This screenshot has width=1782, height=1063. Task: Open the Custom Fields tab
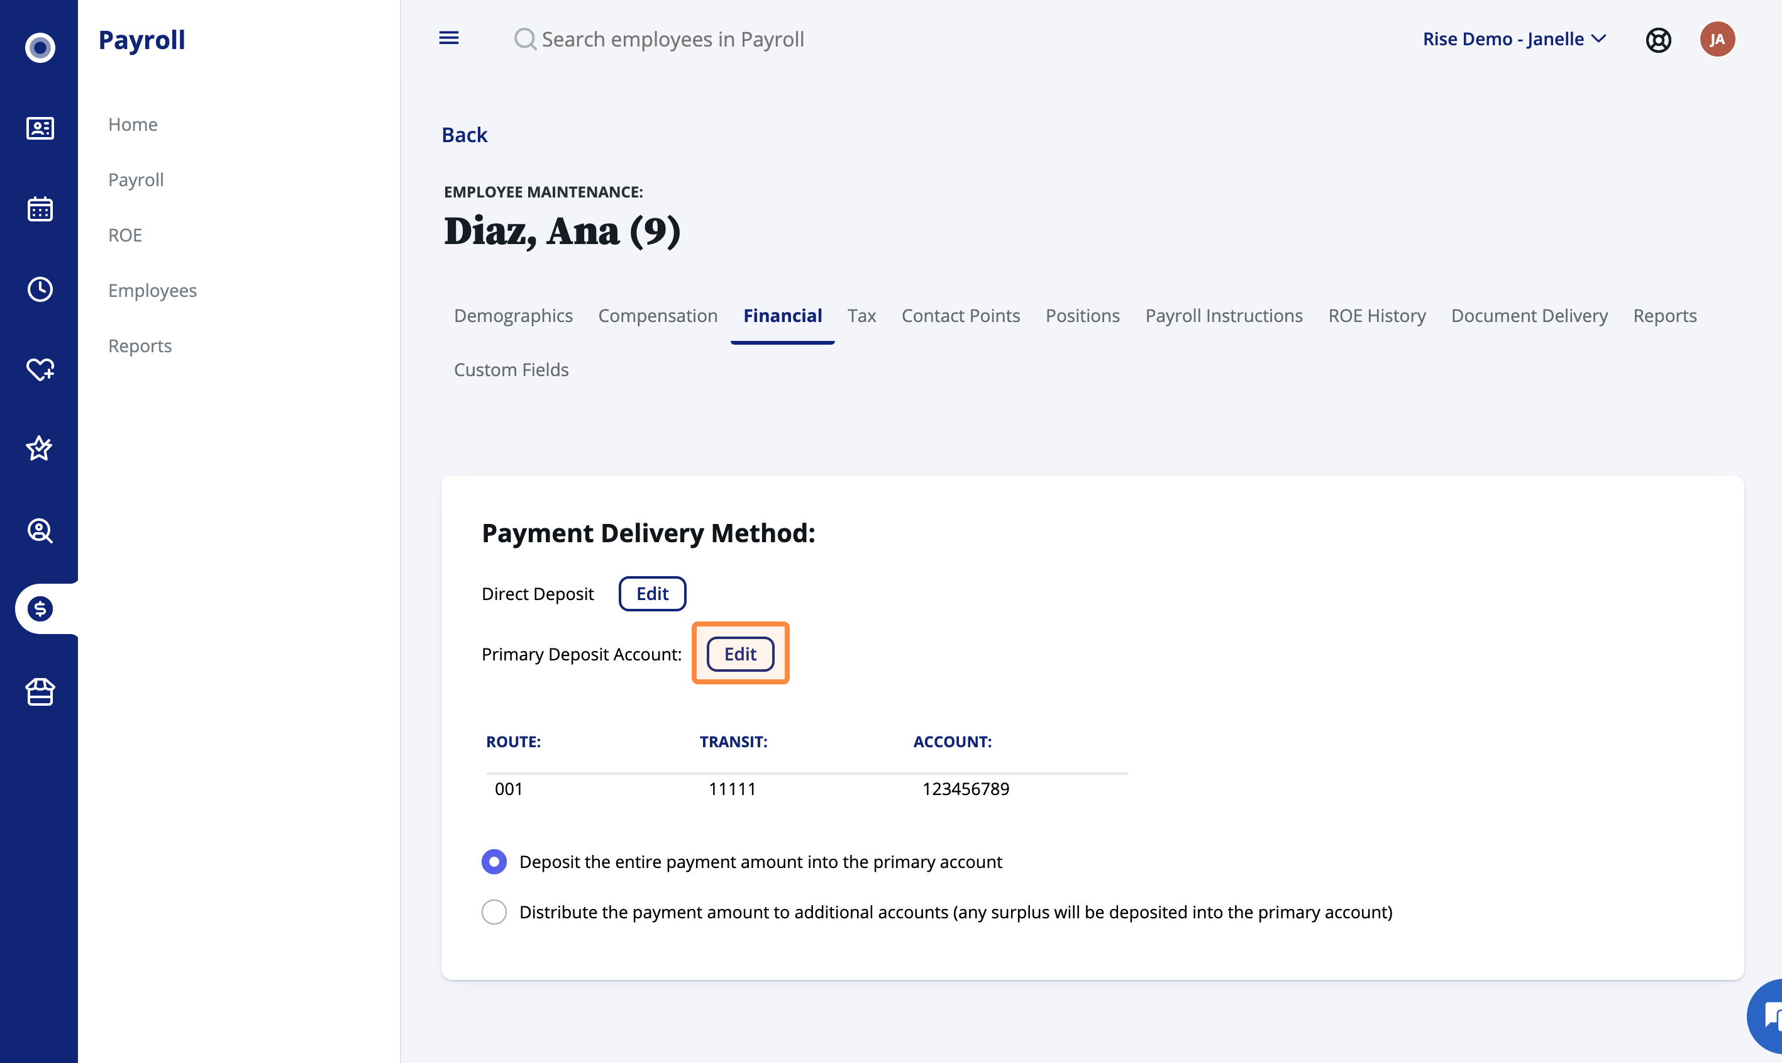[x=511, y=370]
